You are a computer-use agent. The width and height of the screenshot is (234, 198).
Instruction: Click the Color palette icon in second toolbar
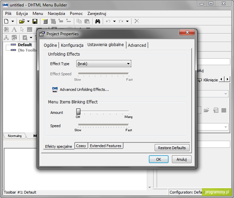[x=6, y=29]
